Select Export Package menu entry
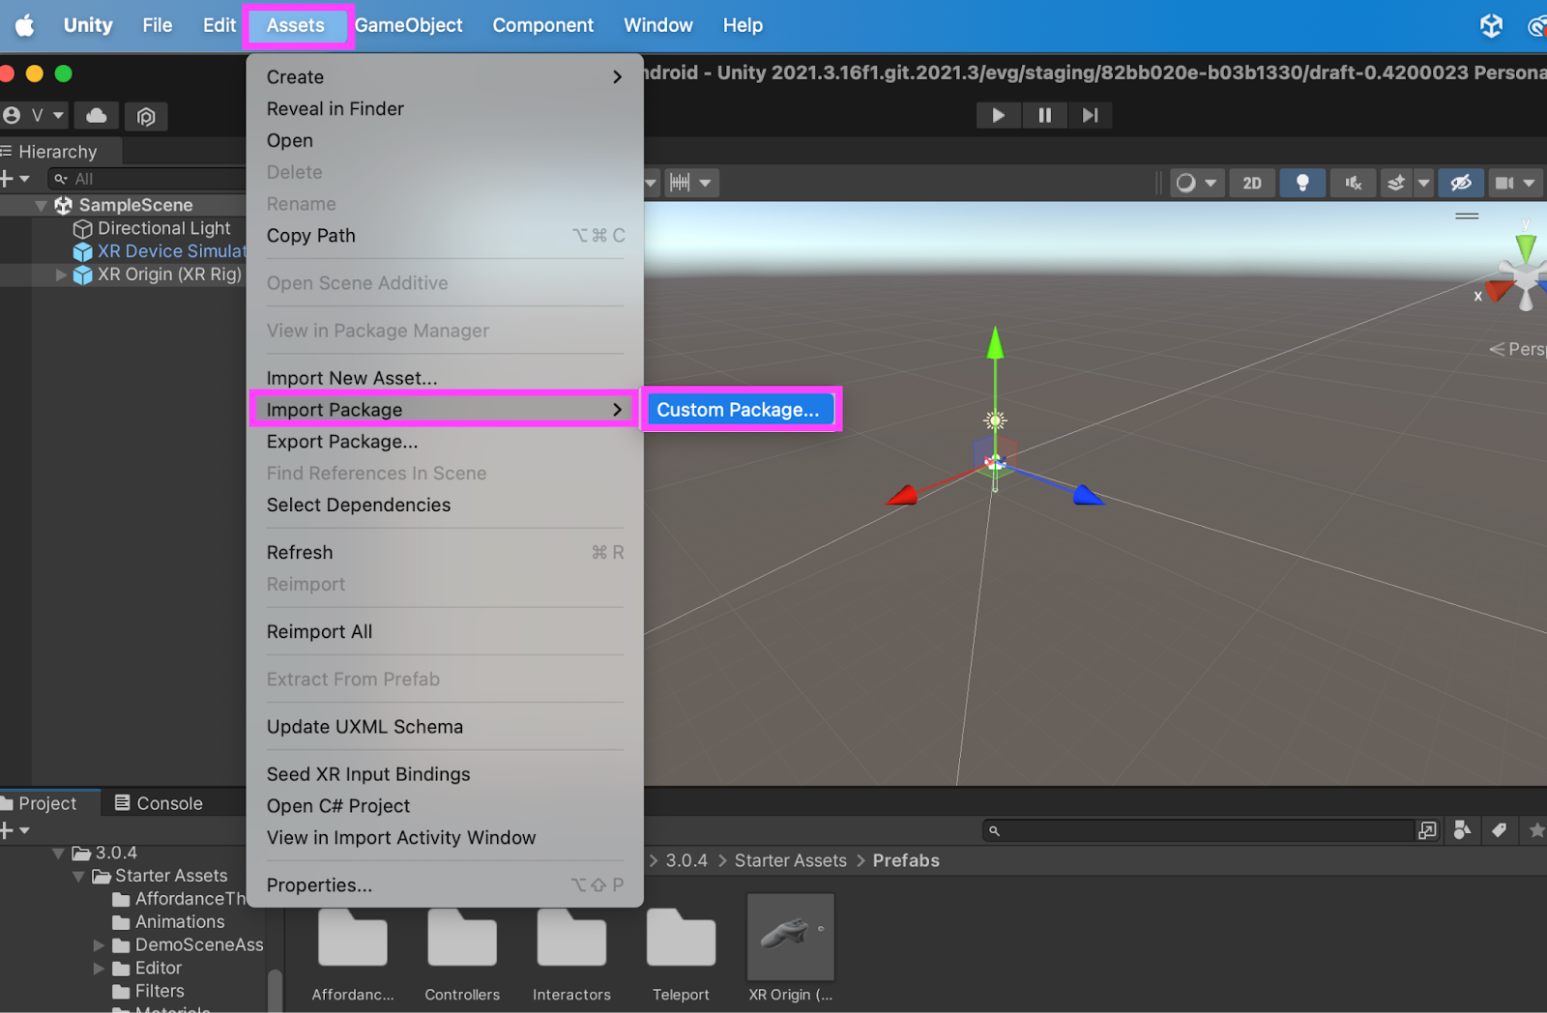 342,442
